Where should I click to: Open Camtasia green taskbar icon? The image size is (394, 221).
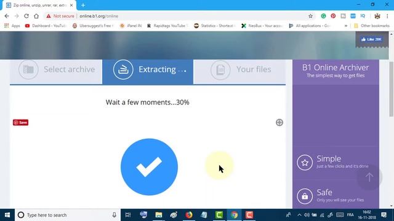219,215
